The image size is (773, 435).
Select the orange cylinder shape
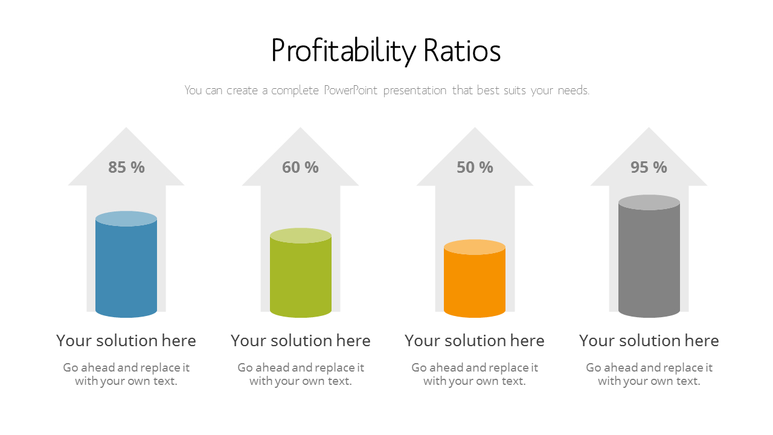[475, 285]
